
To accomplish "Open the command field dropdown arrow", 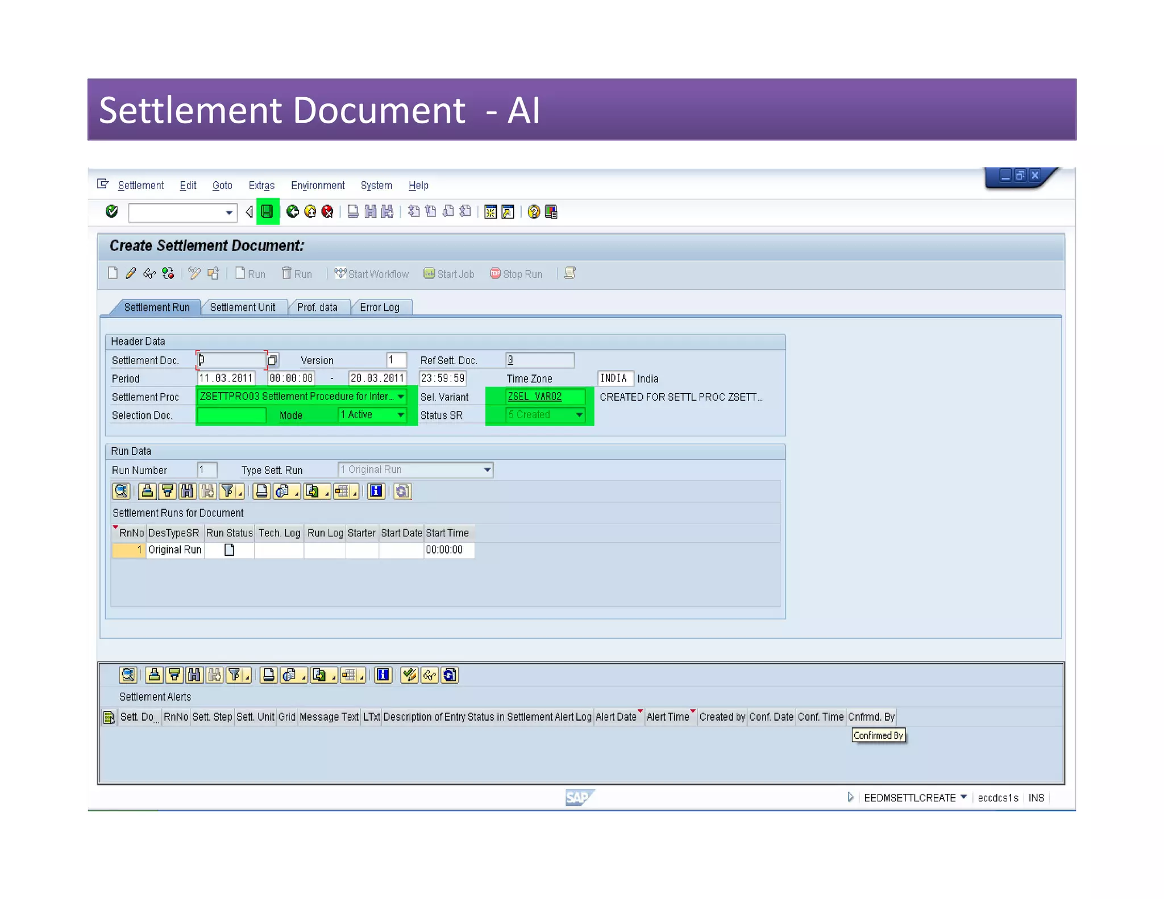I will (228, 213).
